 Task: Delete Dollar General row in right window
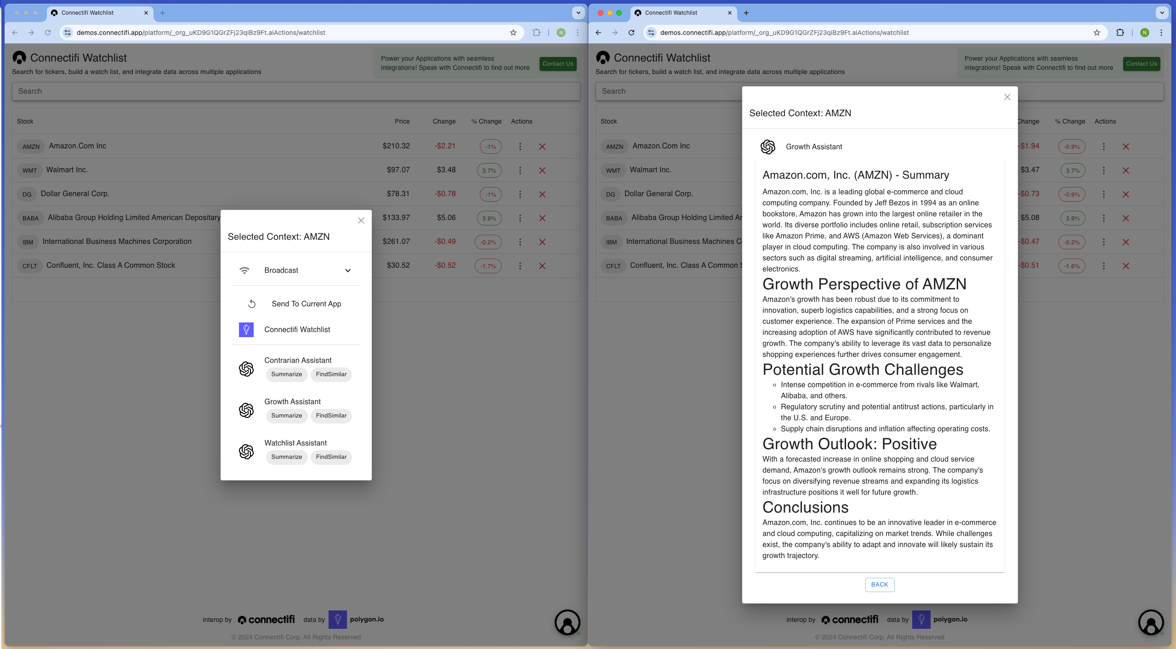(1126, 194)
